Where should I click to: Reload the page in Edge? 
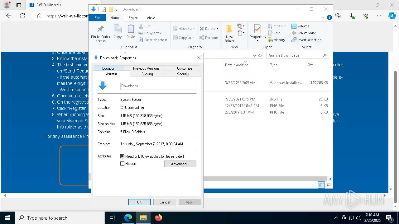[x=22, y=16]
